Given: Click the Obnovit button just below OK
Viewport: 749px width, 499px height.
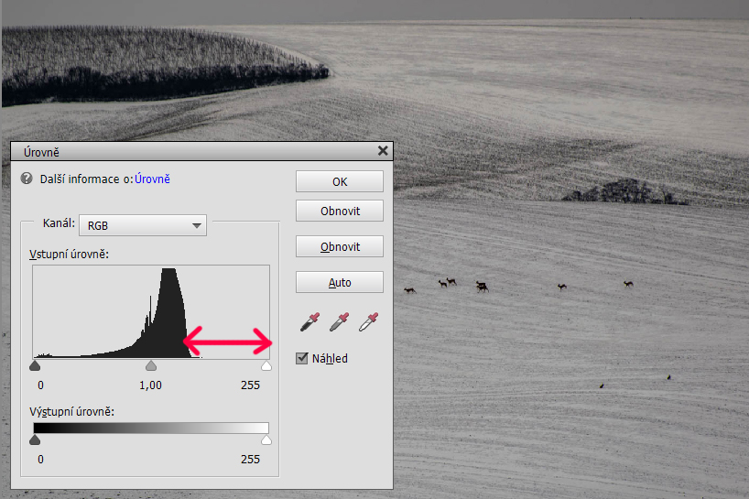Looking at the screenshot, I should [339, 211].
